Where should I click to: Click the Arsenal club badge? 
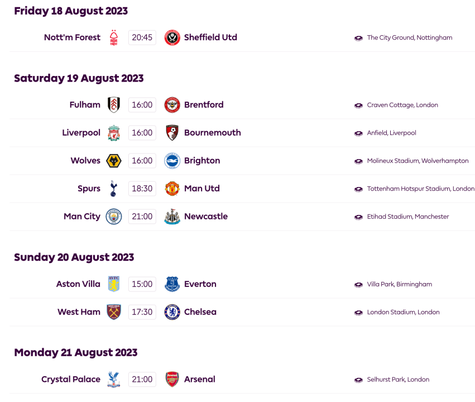172,380
